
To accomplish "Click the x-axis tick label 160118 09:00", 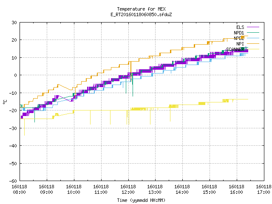I will coord(46,190).
